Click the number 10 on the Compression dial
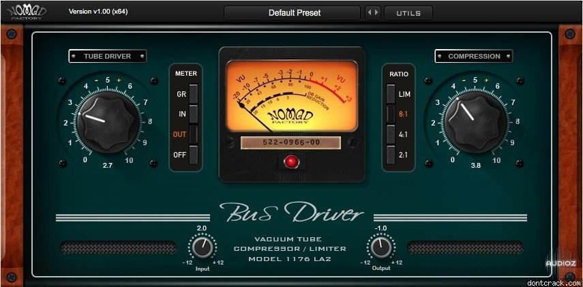583x287 pixels. point(496,160)
